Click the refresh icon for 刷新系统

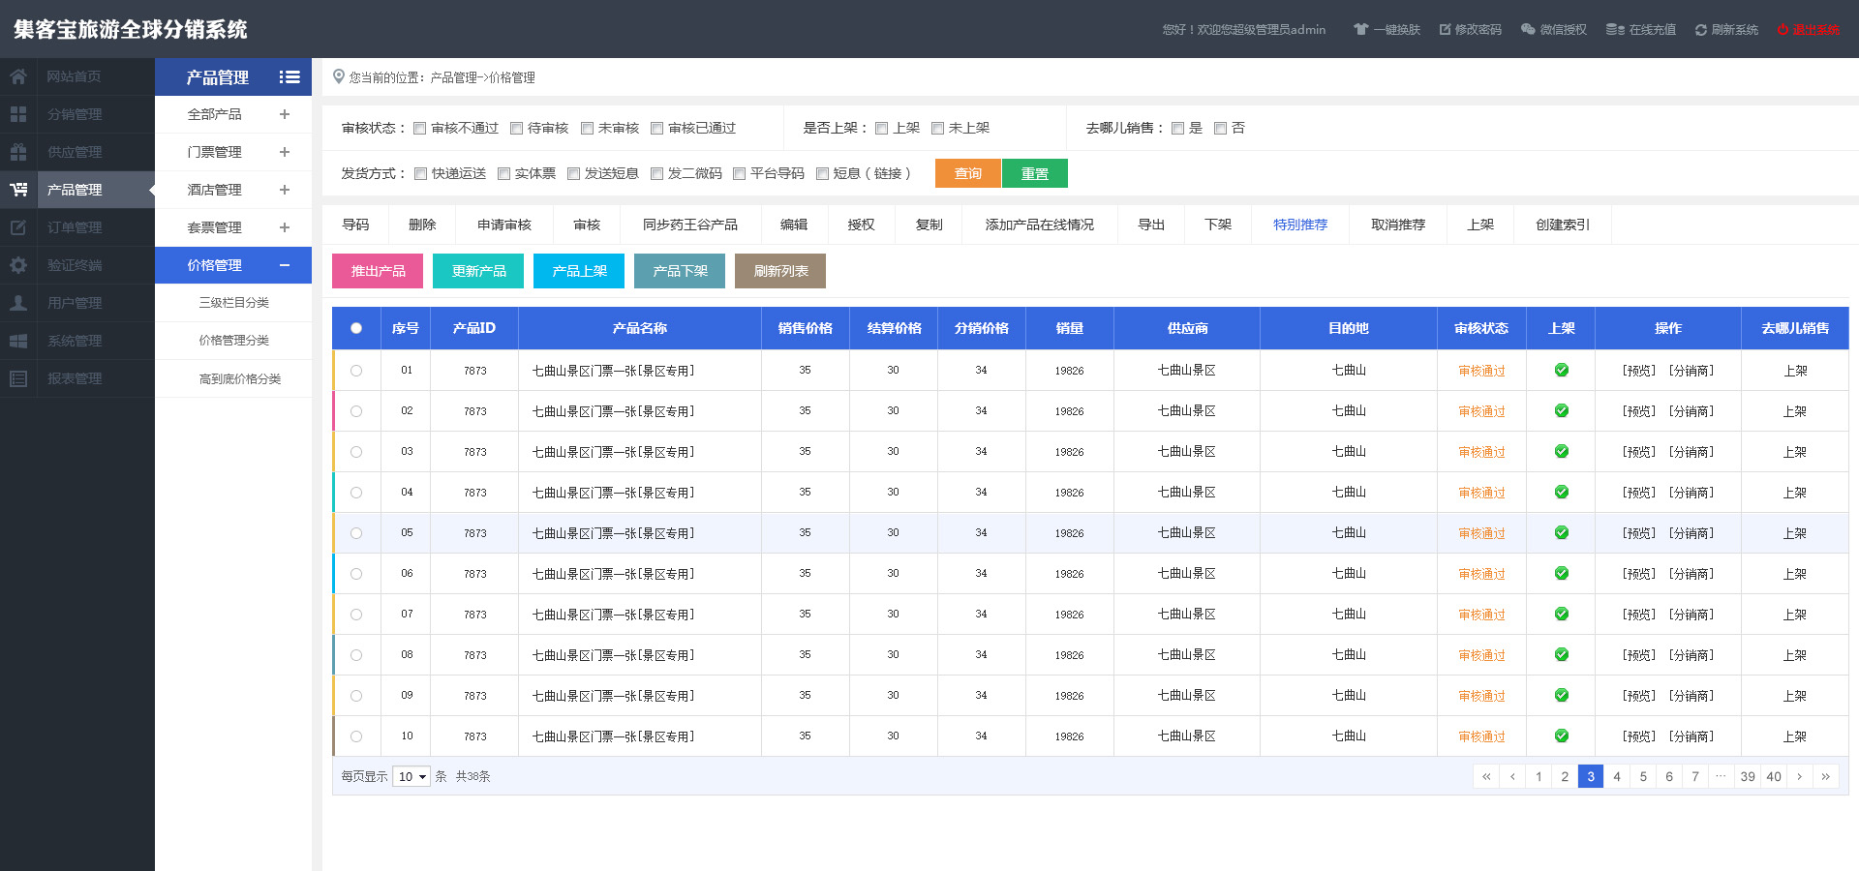1701,30
